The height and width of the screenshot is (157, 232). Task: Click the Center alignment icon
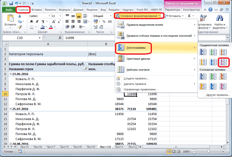(73, 22)
